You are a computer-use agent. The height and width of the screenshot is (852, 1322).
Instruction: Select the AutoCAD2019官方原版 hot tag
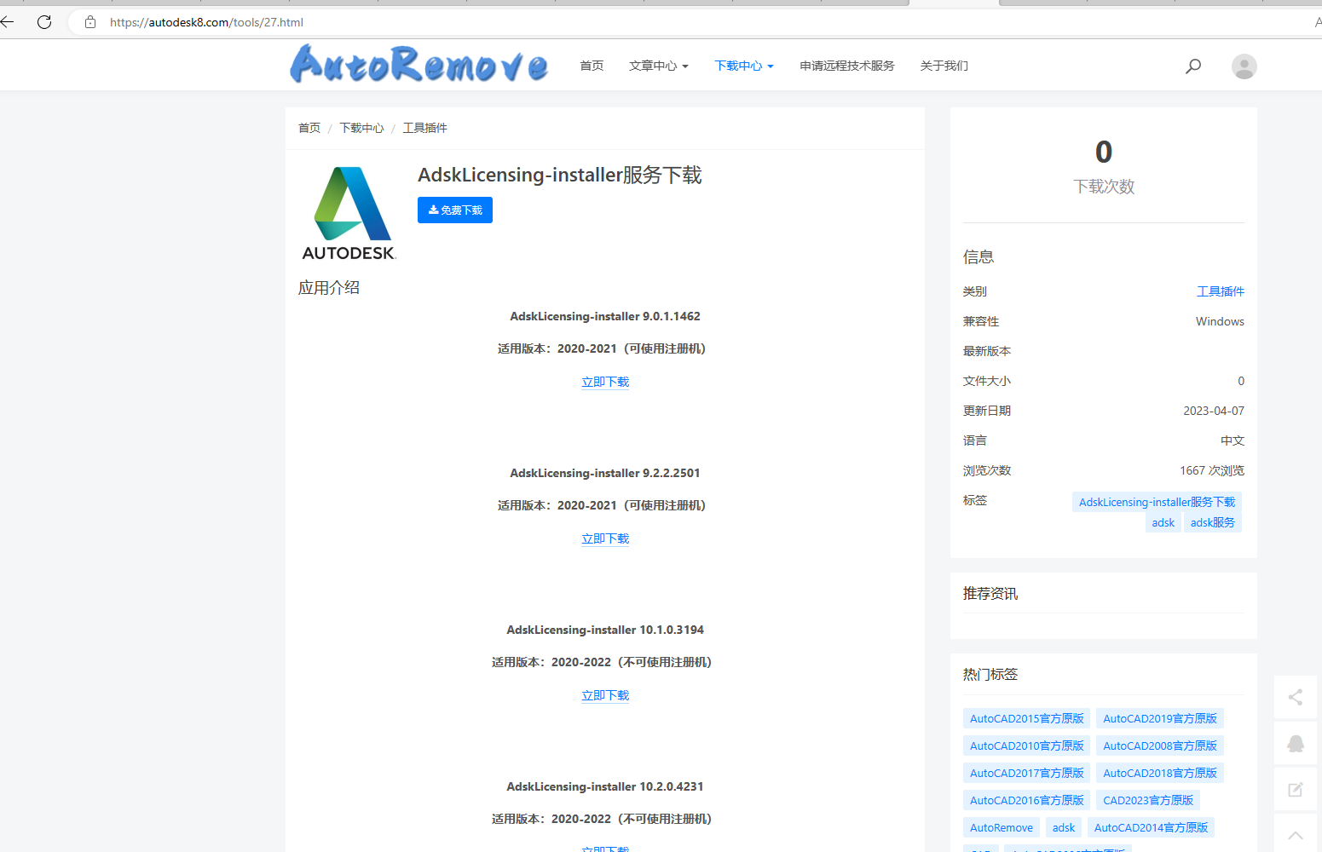pos(1159,718)
